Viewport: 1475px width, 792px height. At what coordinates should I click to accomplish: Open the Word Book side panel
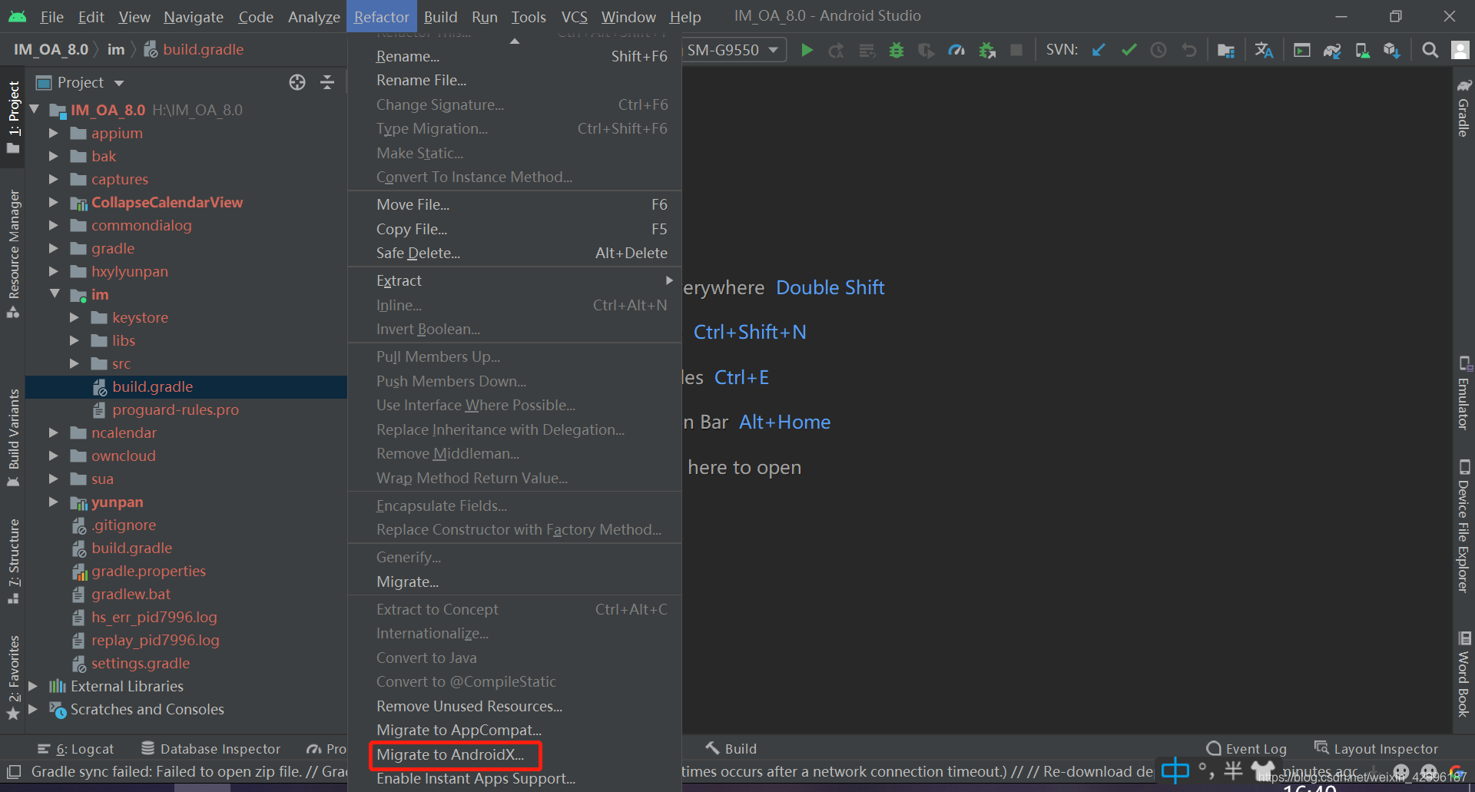(x=1463, y=674)
